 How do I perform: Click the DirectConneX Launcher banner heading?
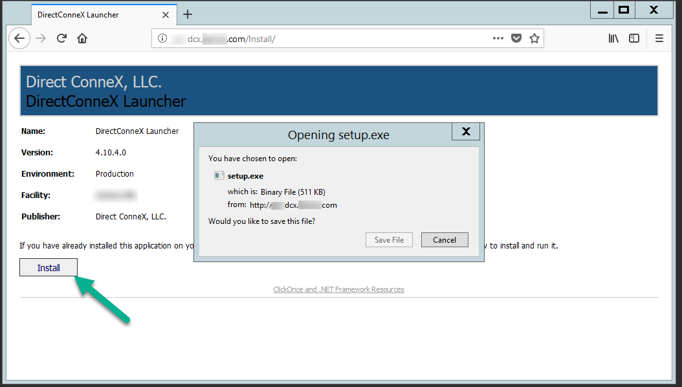[x=105, y=102]
